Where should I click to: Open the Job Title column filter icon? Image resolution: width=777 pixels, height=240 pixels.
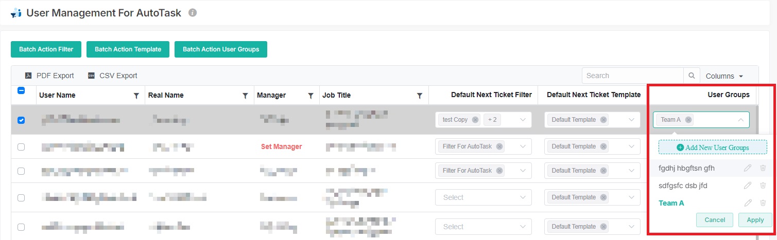420,96
